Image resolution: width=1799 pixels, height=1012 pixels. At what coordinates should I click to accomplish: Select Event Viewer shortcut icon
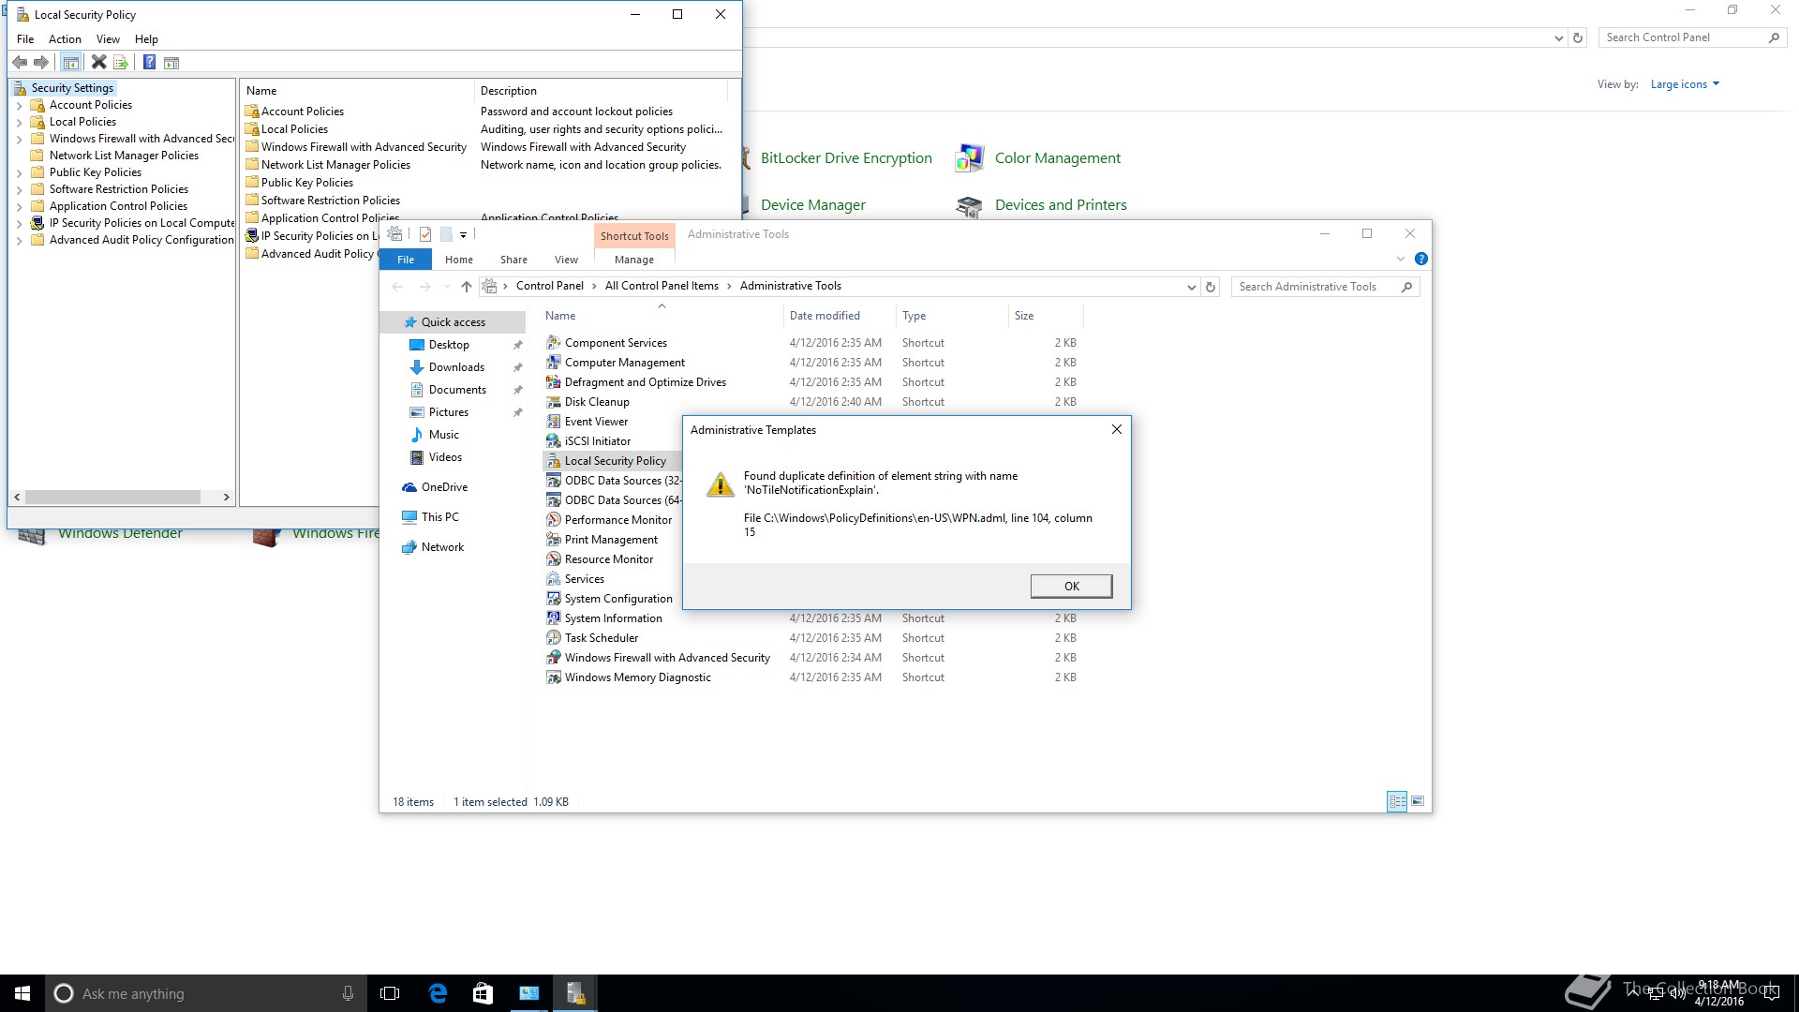point(554,421)
